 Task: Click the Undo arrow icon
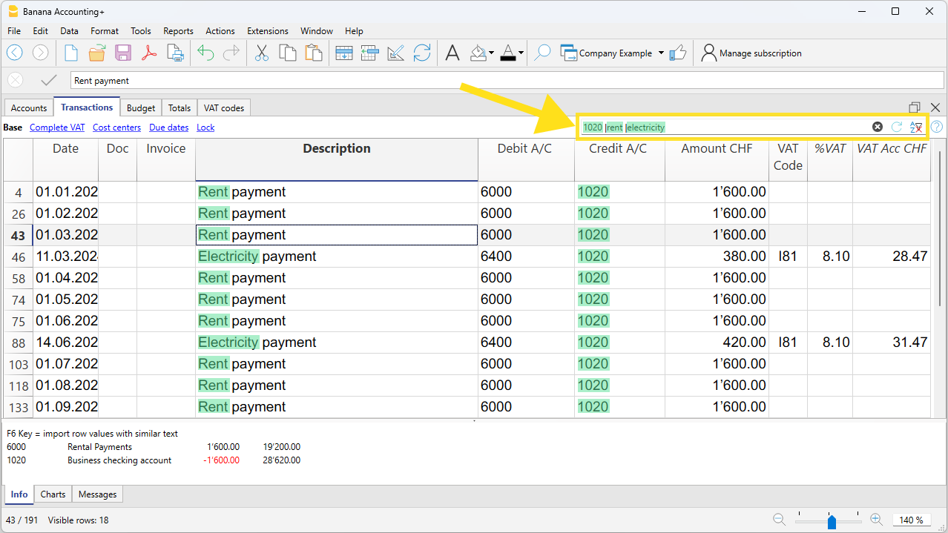coord(205,53)
